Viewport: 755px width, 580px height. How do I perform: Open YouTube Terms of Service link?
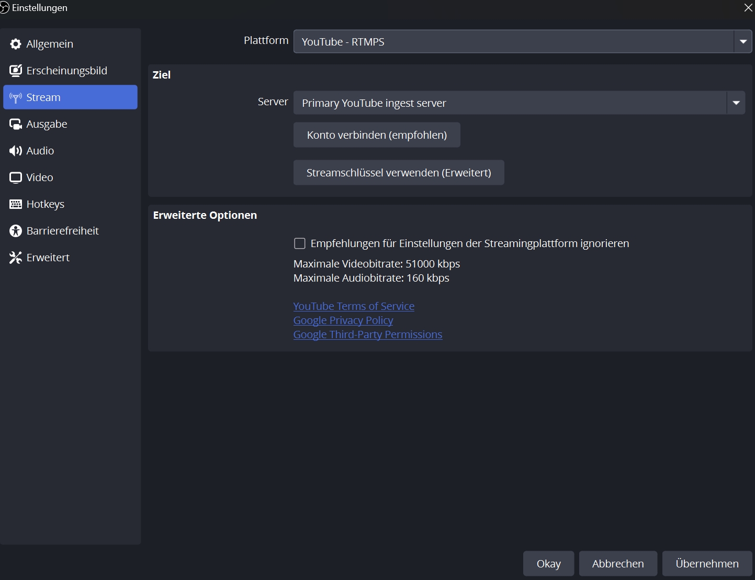pos(354,306)
